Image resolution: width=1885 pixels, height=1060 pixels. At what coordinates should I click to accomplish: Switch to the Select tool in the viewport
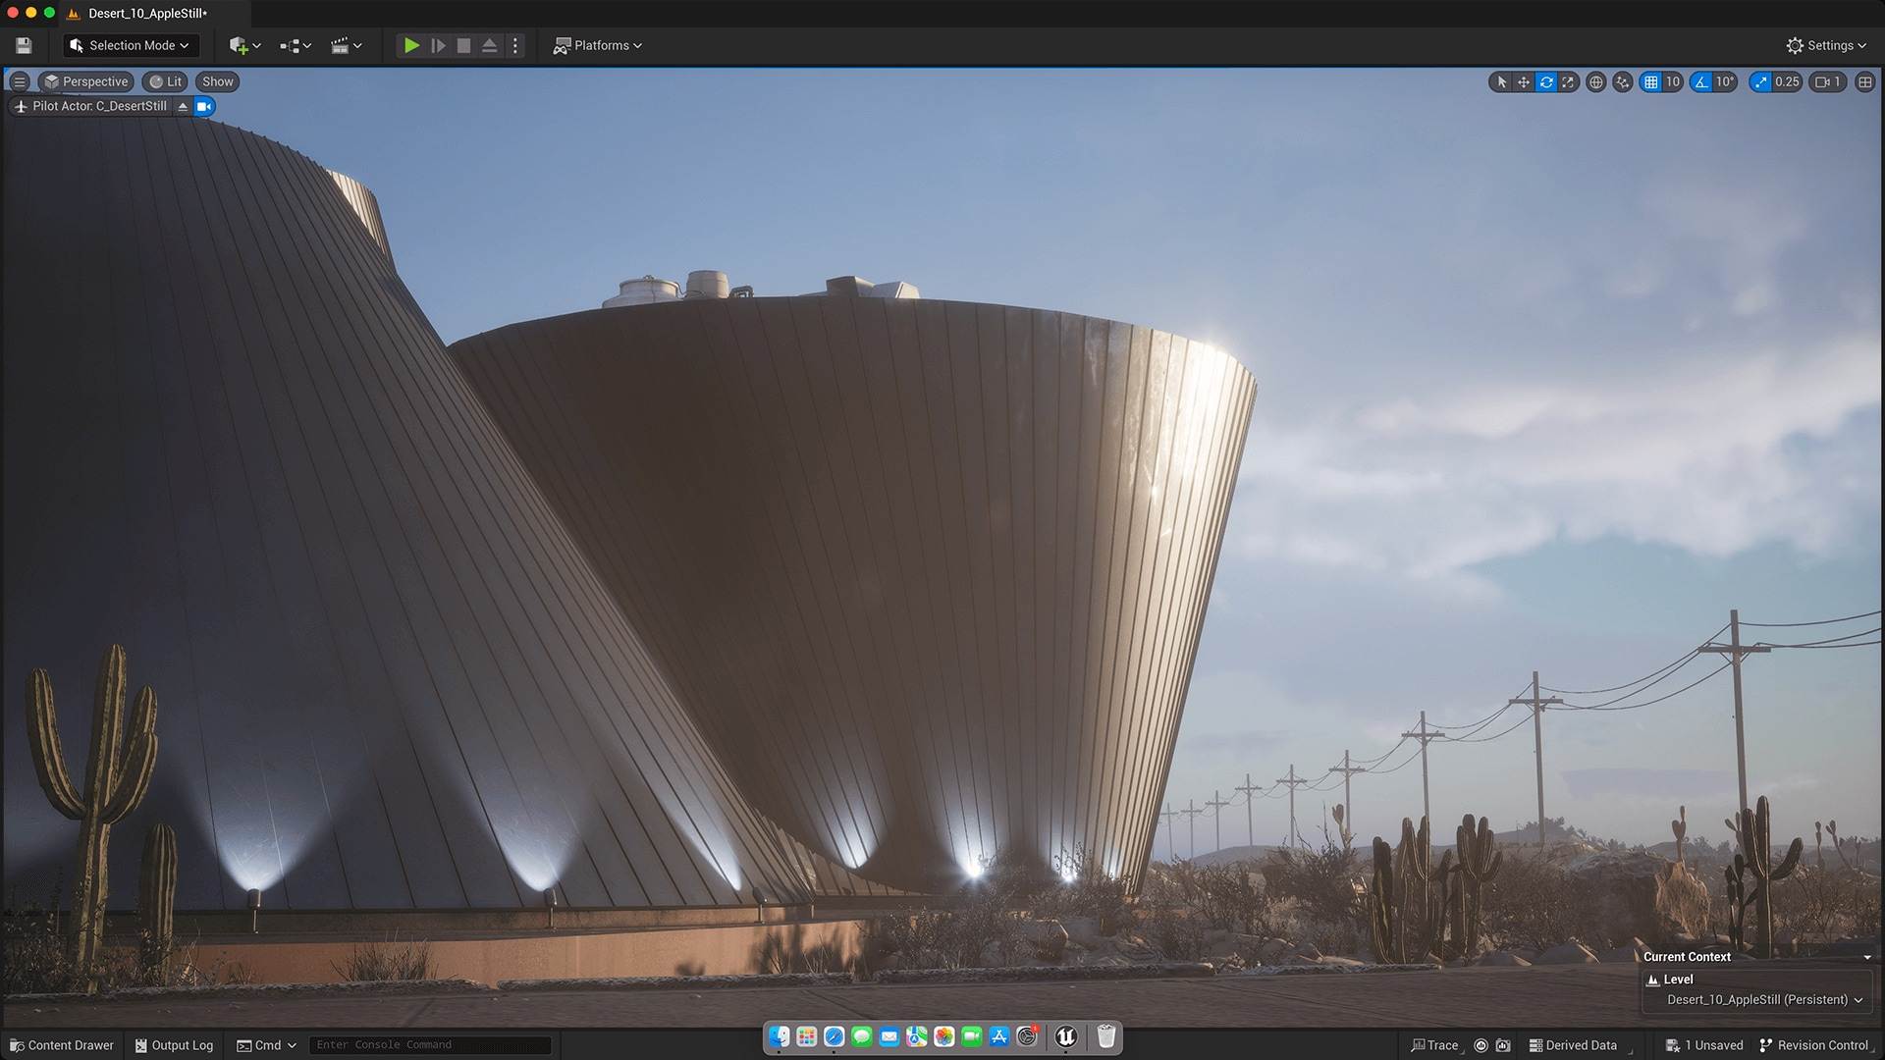(1501, 81)
